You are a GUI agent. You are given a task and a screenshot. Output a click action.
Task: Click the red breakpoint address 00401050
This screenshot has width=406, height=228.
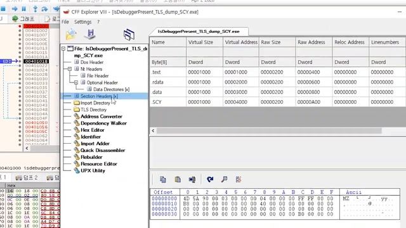[x=36, y=122]
